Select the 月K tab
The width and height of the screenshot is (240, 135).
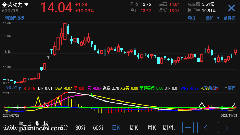tap(151, 128)
